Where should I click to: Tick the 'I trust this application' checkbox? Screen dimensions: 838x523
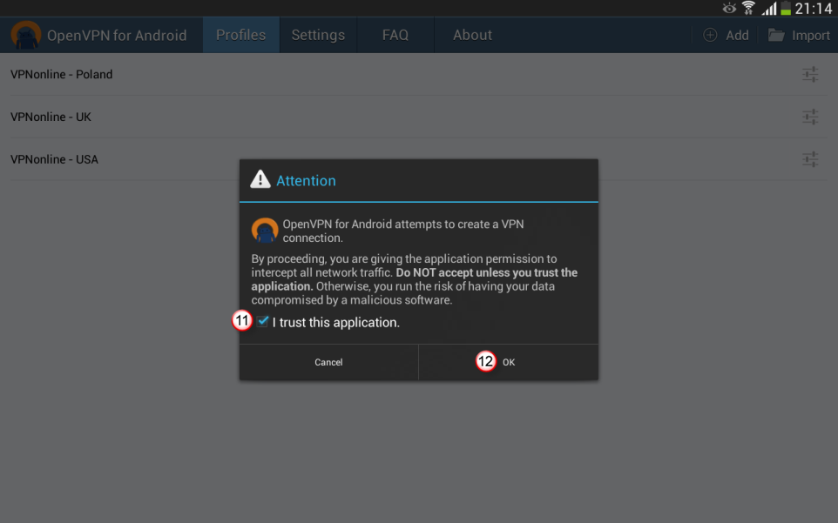(262, 321)
